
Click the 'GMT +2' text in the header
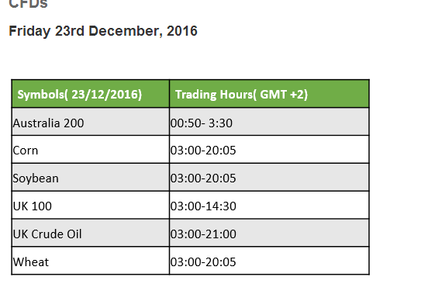(282, 94)
